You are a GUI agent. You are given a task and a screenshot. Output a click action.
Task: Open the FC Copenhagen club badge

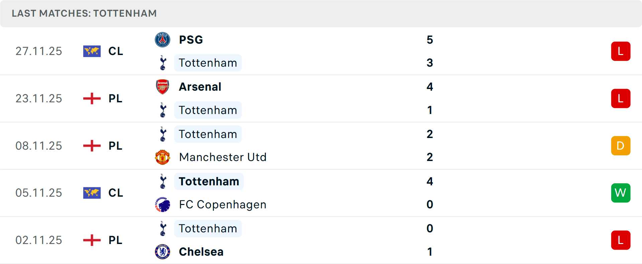pyautogui.click(x=163, y=204)
